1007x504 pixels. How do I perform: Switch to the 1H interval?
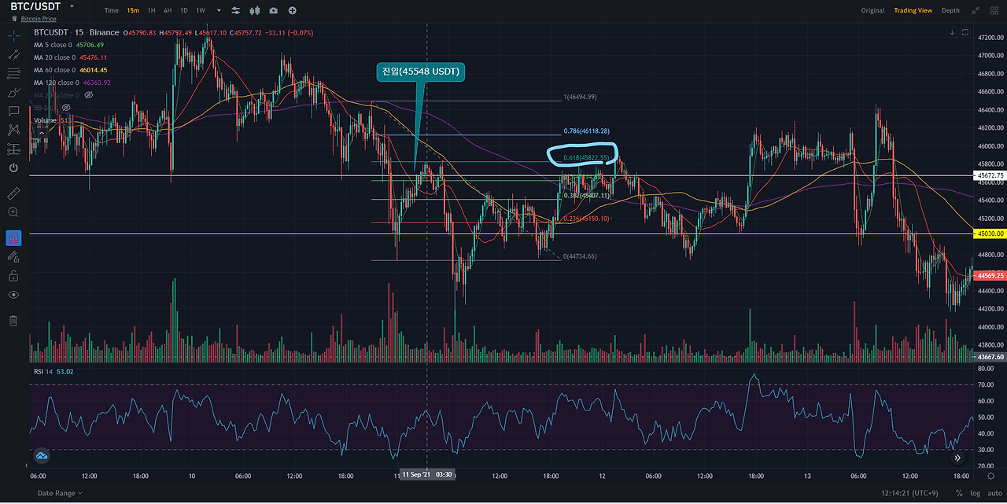click(152, 10)
